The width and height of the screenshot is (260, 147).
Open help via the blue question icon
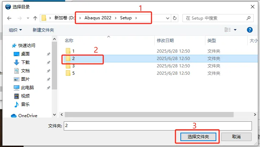(x=249, y=30)
